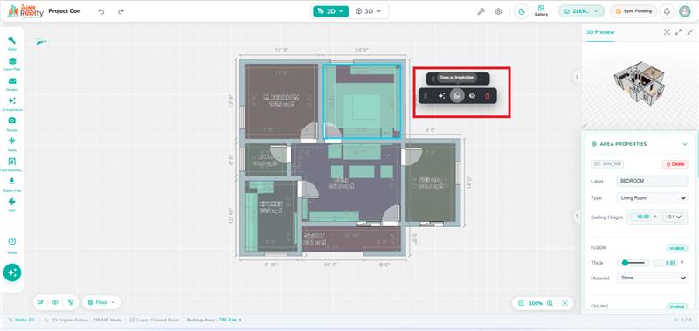Viewport: 699px width, 331px height.
Task: Open the user profile avatar
Action: 685,11
